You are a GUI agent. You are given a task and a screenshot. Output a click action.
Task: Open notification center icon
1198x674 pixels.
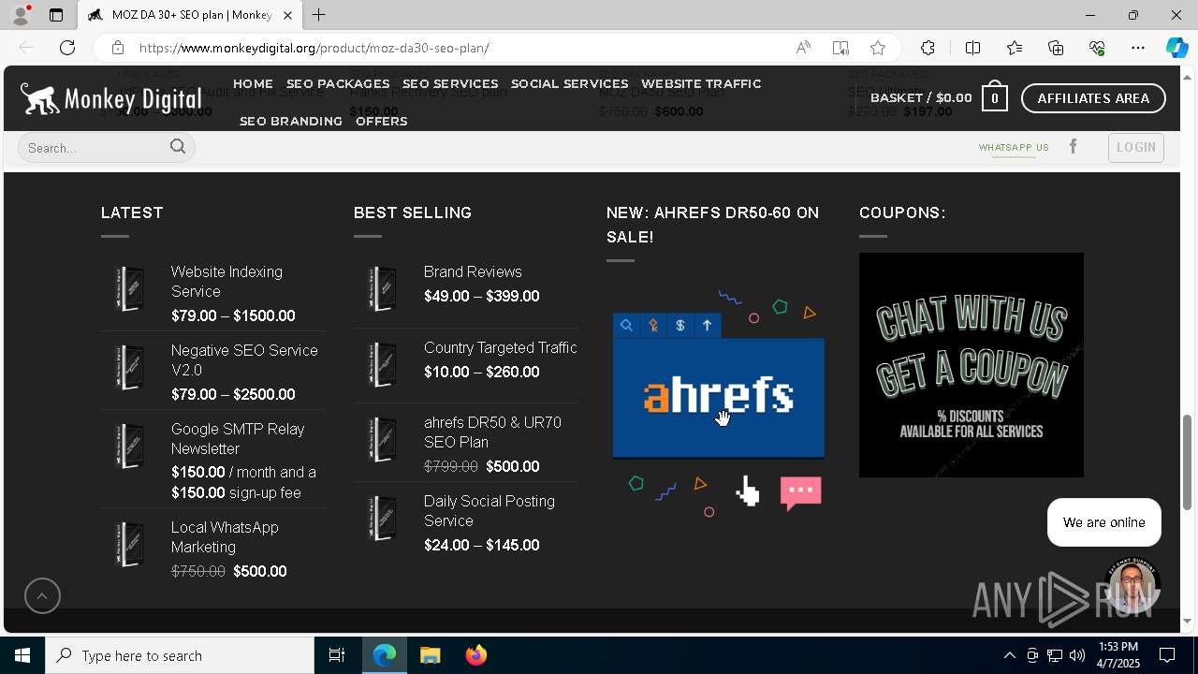(1168, 655)
